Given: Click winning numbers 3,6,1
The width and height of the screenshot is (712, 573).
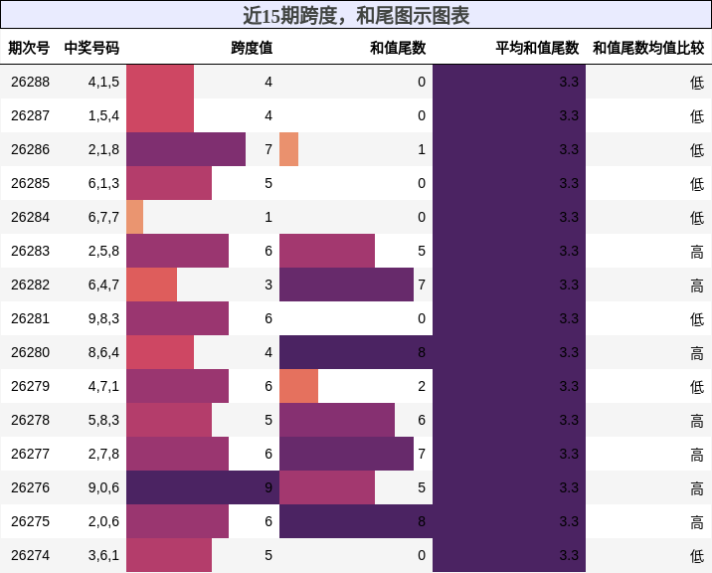Looking at the screenshot, I should coord(103,555).
